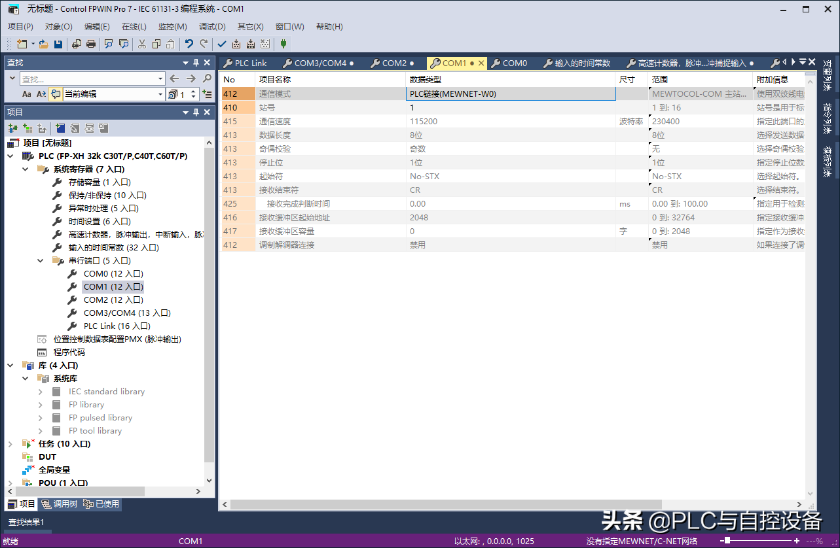Toggle Match case Aa option
The height and width of the screenshot is (548, 840).
point(27,94)
